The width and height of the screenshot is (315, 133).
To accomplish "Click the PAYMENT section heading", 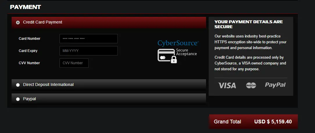I will (x=26, y=7).
